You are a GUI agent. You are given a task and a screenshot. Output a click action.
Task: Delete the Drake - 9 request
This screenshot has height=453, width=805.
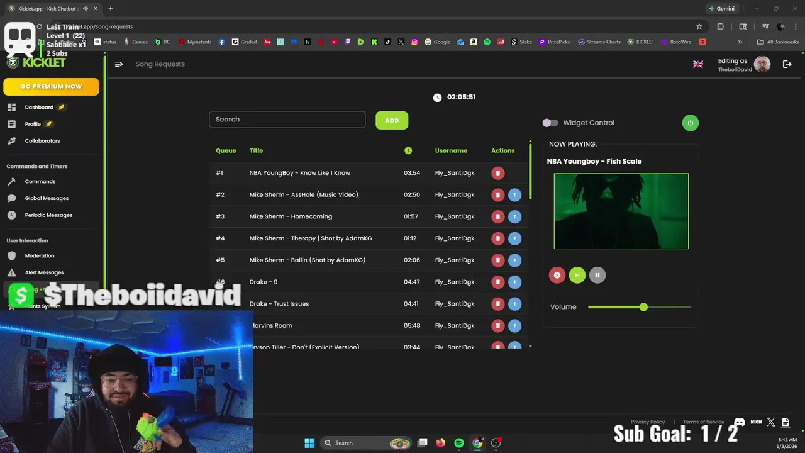pos(497,282)
